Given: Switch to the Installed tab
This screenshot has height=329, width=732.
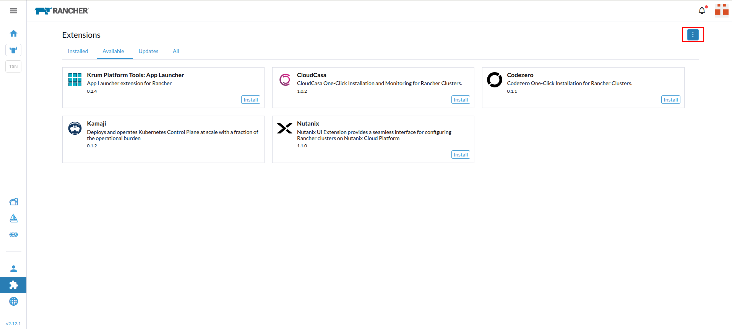Looking at the screenshot, I should (78, 51).
